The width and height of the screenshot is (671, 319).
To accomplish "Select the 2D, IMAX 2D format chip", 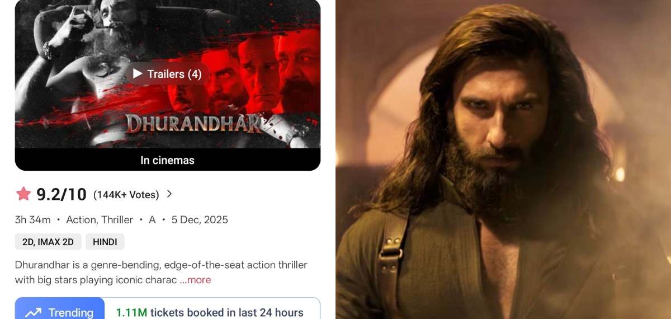I will point(48,242).
